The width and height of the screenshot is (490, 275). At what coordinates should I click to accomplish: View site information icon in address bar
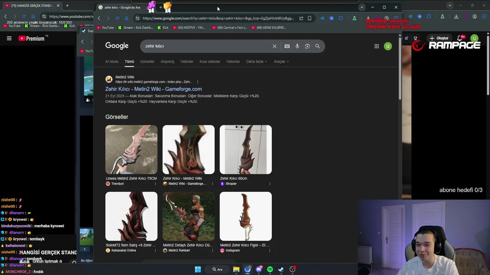[x=137, y=18]
